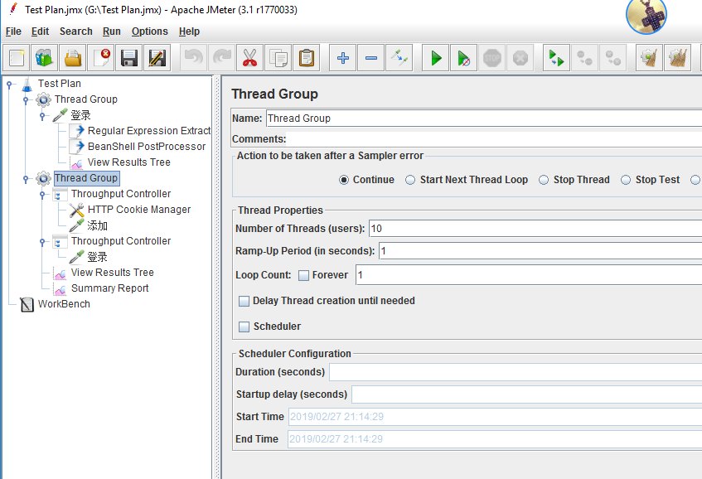Image resolution: width=702 pixels, height=479 pixels.
Task: Select the Stop Test radio button
Action: (626, 180)
